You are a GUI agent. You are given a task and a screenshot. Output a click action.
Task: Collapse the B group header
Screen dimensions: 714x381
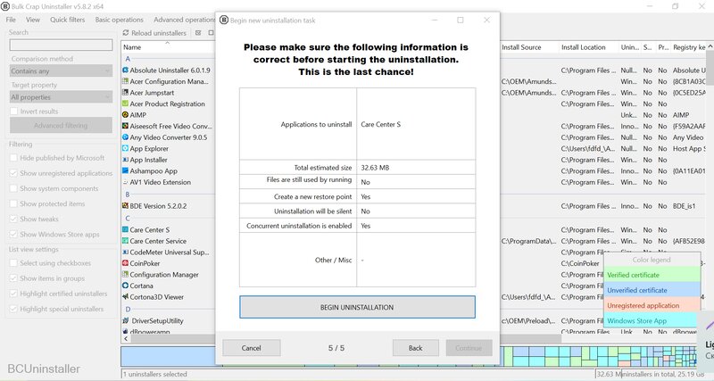[128, 195]
